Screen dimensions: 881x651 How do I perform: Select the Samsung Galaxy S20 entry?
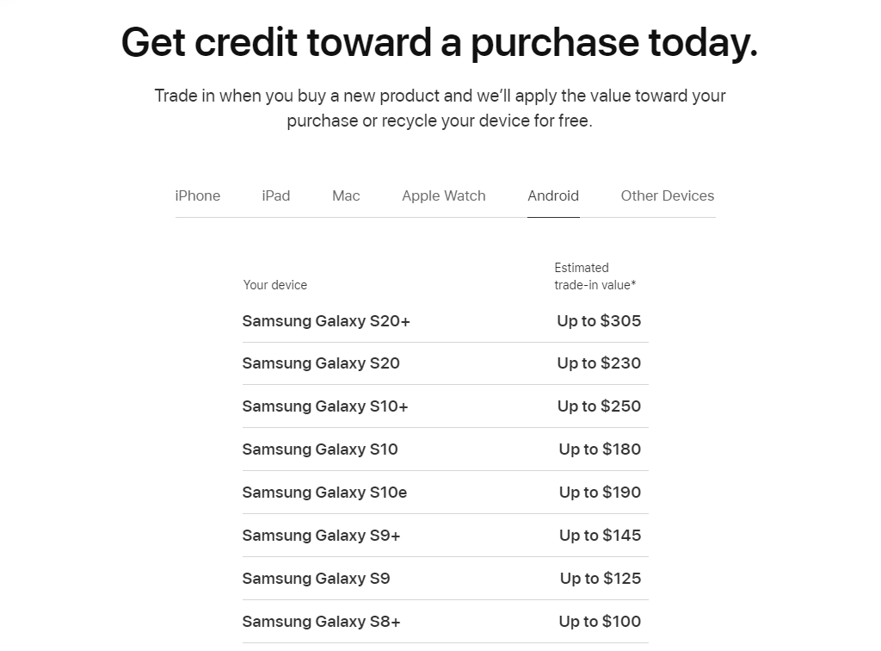point(321,363)
